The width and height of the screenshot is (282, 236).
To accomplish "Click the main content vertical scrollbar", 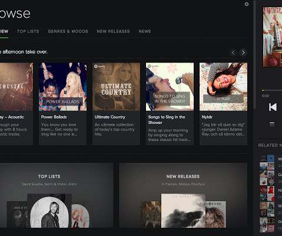I will [255, 54].
